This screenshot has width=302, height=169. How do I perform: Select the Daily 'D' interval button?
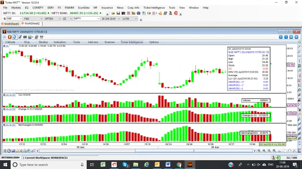coord(281,37)
